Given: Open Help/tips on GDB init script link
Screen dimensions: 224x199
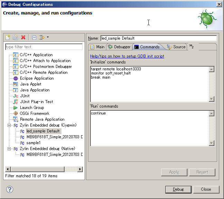Looking at the screenshot, I should [127, 56].
